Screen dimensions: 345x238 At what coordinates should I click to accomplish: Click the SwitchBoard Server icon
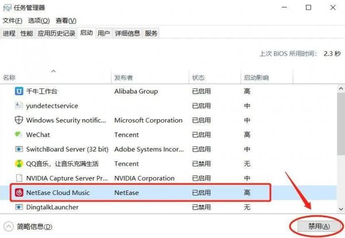(x=18, y=149)
